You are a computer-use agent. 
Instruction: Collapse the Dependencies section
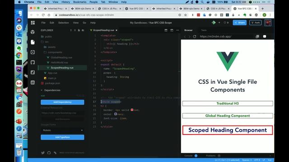[42, 90]
